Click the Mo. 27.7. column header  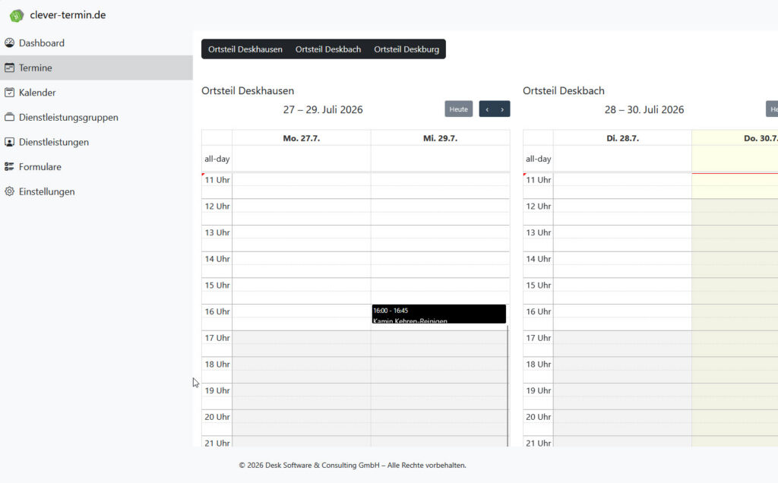point(301,138)
